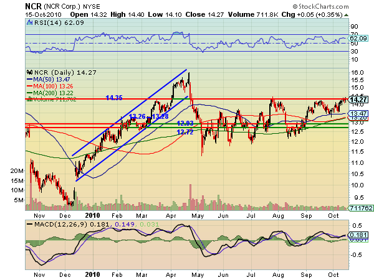Image resolution: width=374 pixels, height=280 pixels.
Task: Click the green up-triangle after Chg percentage
Action: tap(347, 15)
